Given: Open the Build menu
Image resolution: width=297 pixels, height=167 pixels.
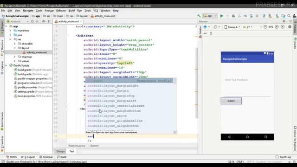Looking at the screenshot, I should pos(71,11).
